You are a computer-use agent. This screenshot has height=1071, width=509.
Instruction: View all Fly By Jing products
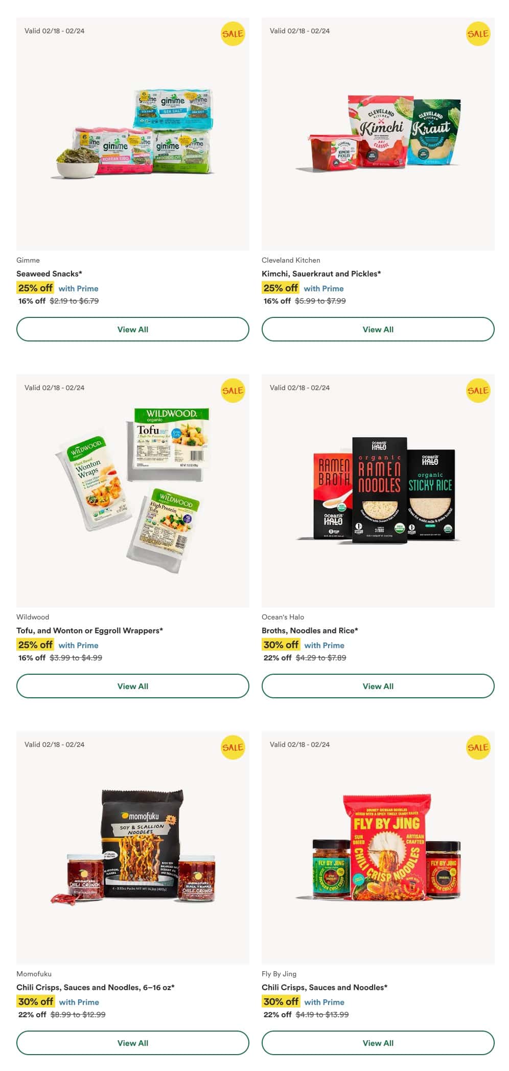click(x=378, y=1043)
